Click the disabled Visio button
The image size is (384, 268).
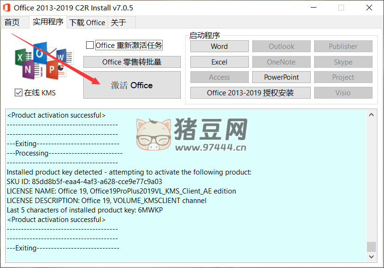[344, 93]
